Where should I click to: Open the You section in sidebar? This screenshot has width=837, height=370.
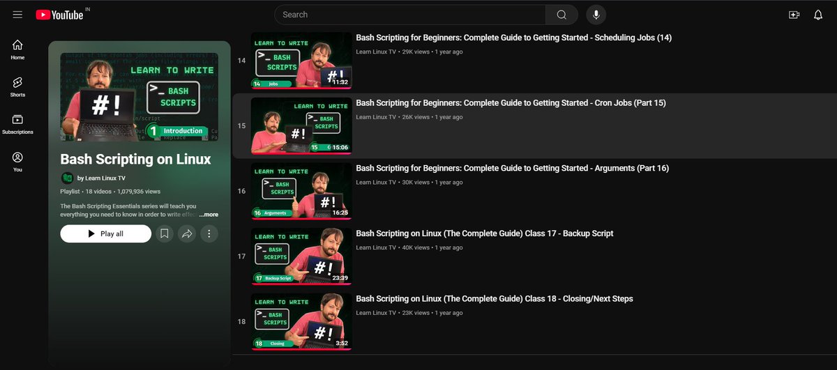[17, 162]
